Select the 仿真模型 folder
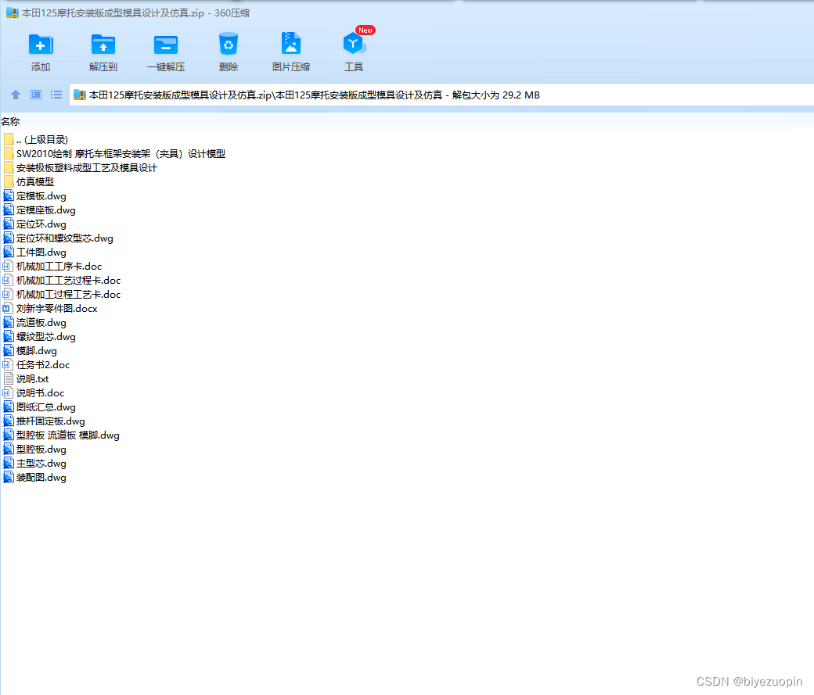 click(35, 181)
